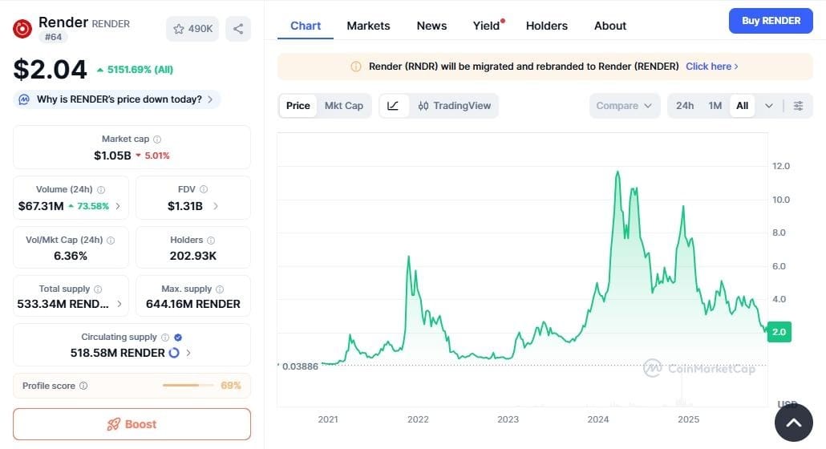Switch chart to Mkt Cap view

[343, 106]
